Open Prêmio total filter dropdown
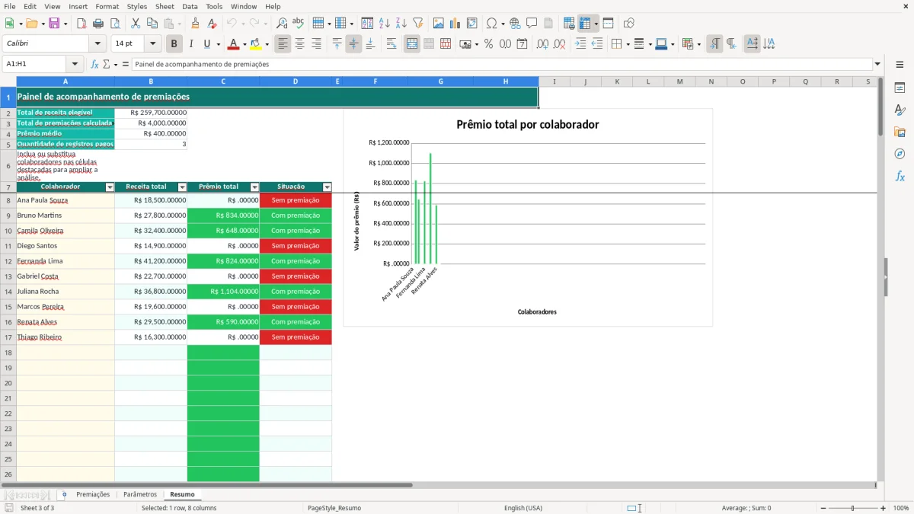The width and height of the screenshot is (914, 514). click(x=254, y=187)
